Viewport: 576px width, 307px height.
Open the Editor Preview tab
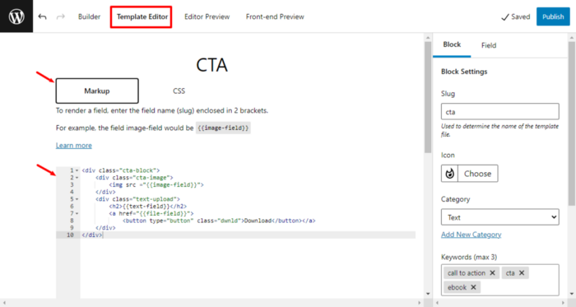click(207, 16)
